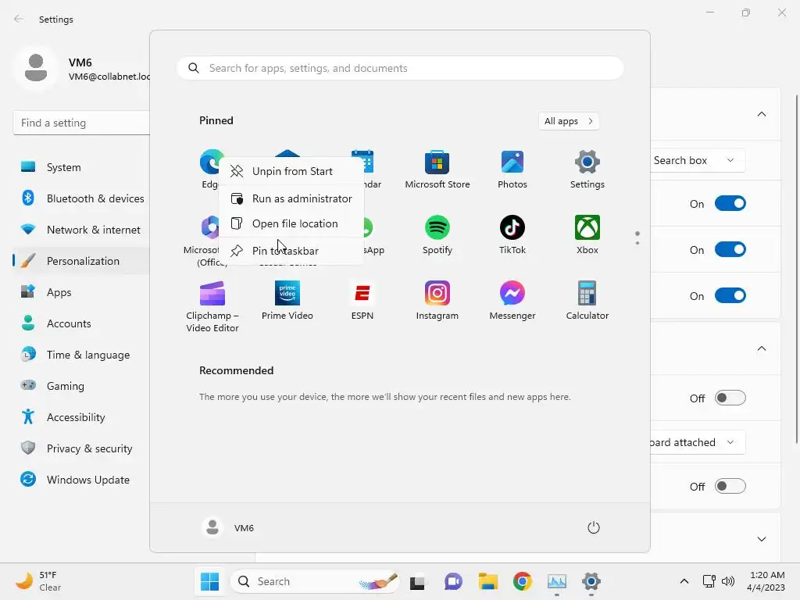Open the 'board attached' dropdown
Image resolution: width=800 pixels, height=600 pixels.
(x=698, y=442)
